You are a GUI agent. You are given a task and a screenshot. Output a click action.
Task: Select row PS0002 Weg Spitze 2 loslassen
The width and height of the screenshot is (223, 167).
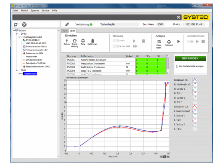116,64
